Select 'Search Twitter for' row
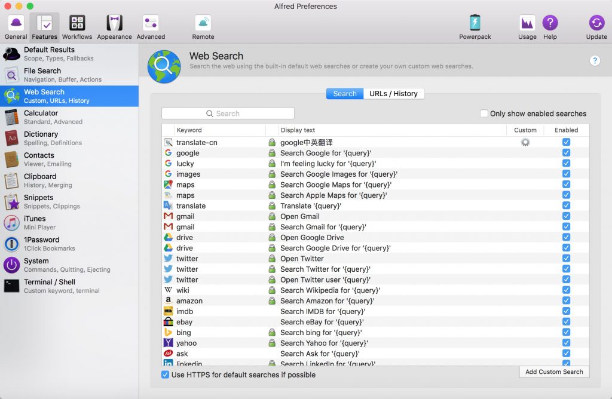This screenshot has width=612, height=399. [375, 269]
